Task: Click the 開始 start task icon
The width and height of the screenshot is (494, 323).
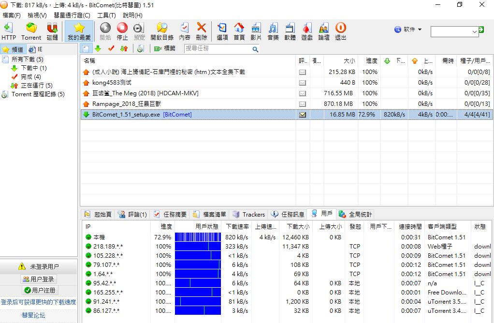Action: click(105, 31)
